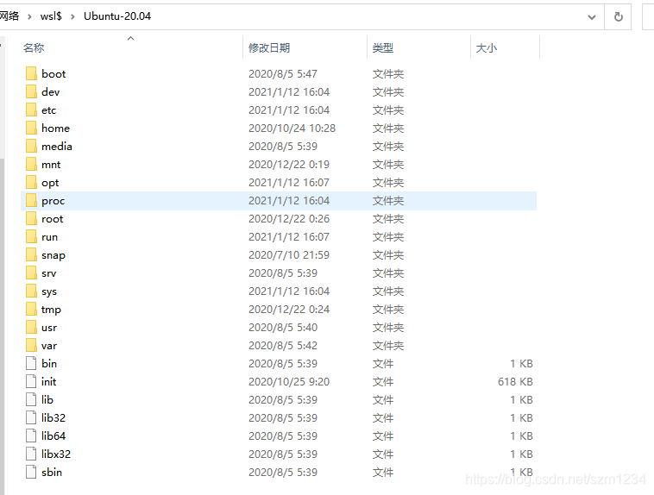
Task: Click the date 2020/10/24 10:28
Action: click(292, 128)
